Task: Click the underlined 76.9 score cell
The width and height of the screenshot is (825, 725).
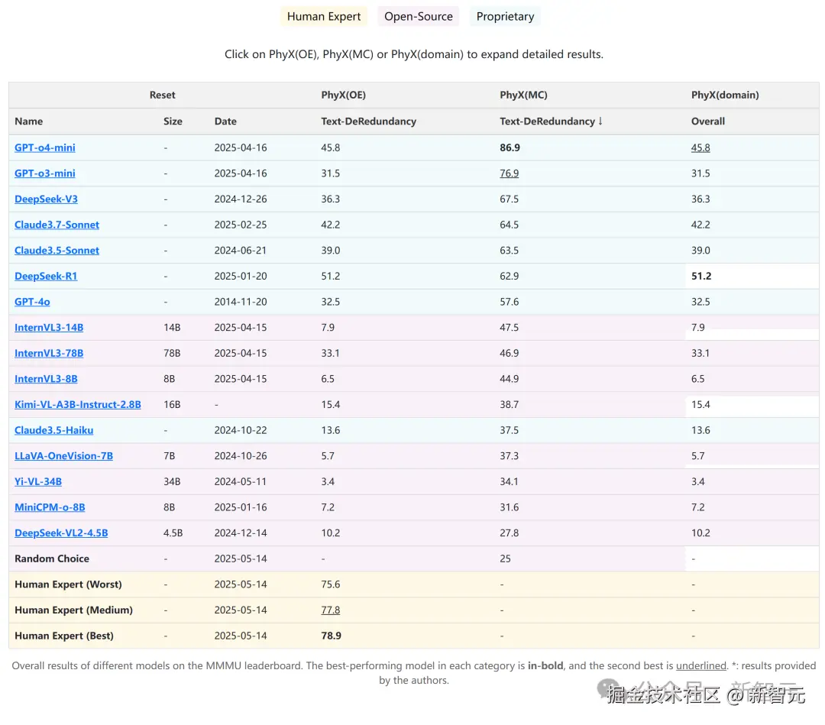Action: (510, 173)
